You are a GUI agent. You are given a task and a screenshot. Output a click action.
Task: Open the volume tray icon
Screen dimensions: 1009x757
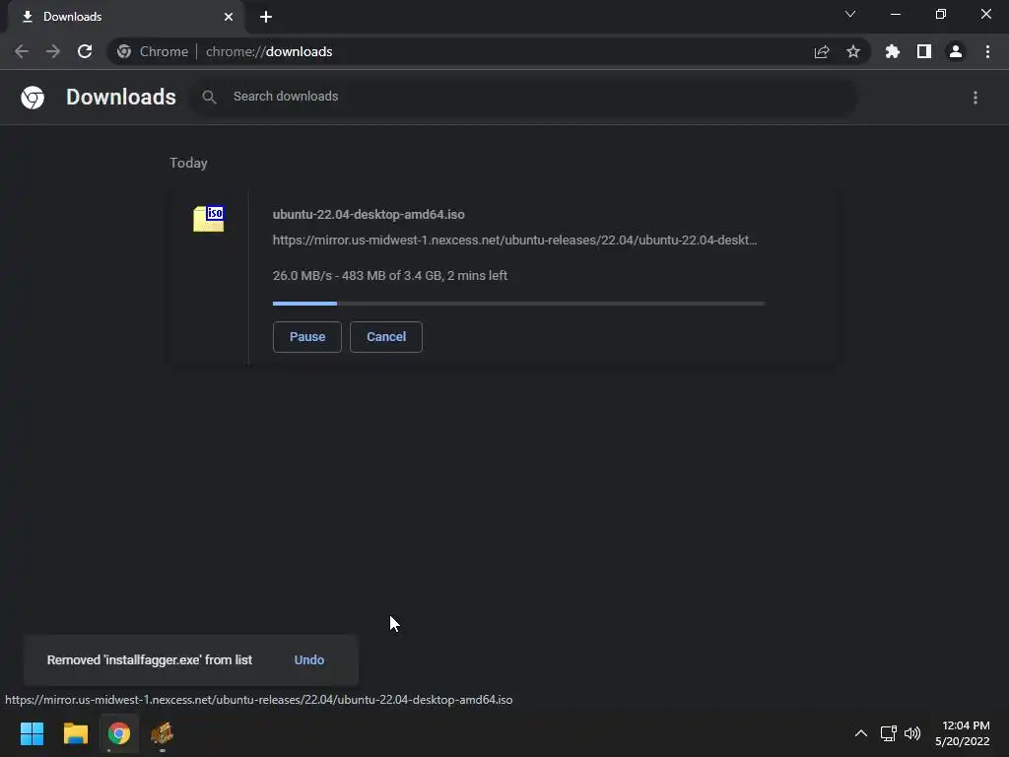[x=912, y=733]
